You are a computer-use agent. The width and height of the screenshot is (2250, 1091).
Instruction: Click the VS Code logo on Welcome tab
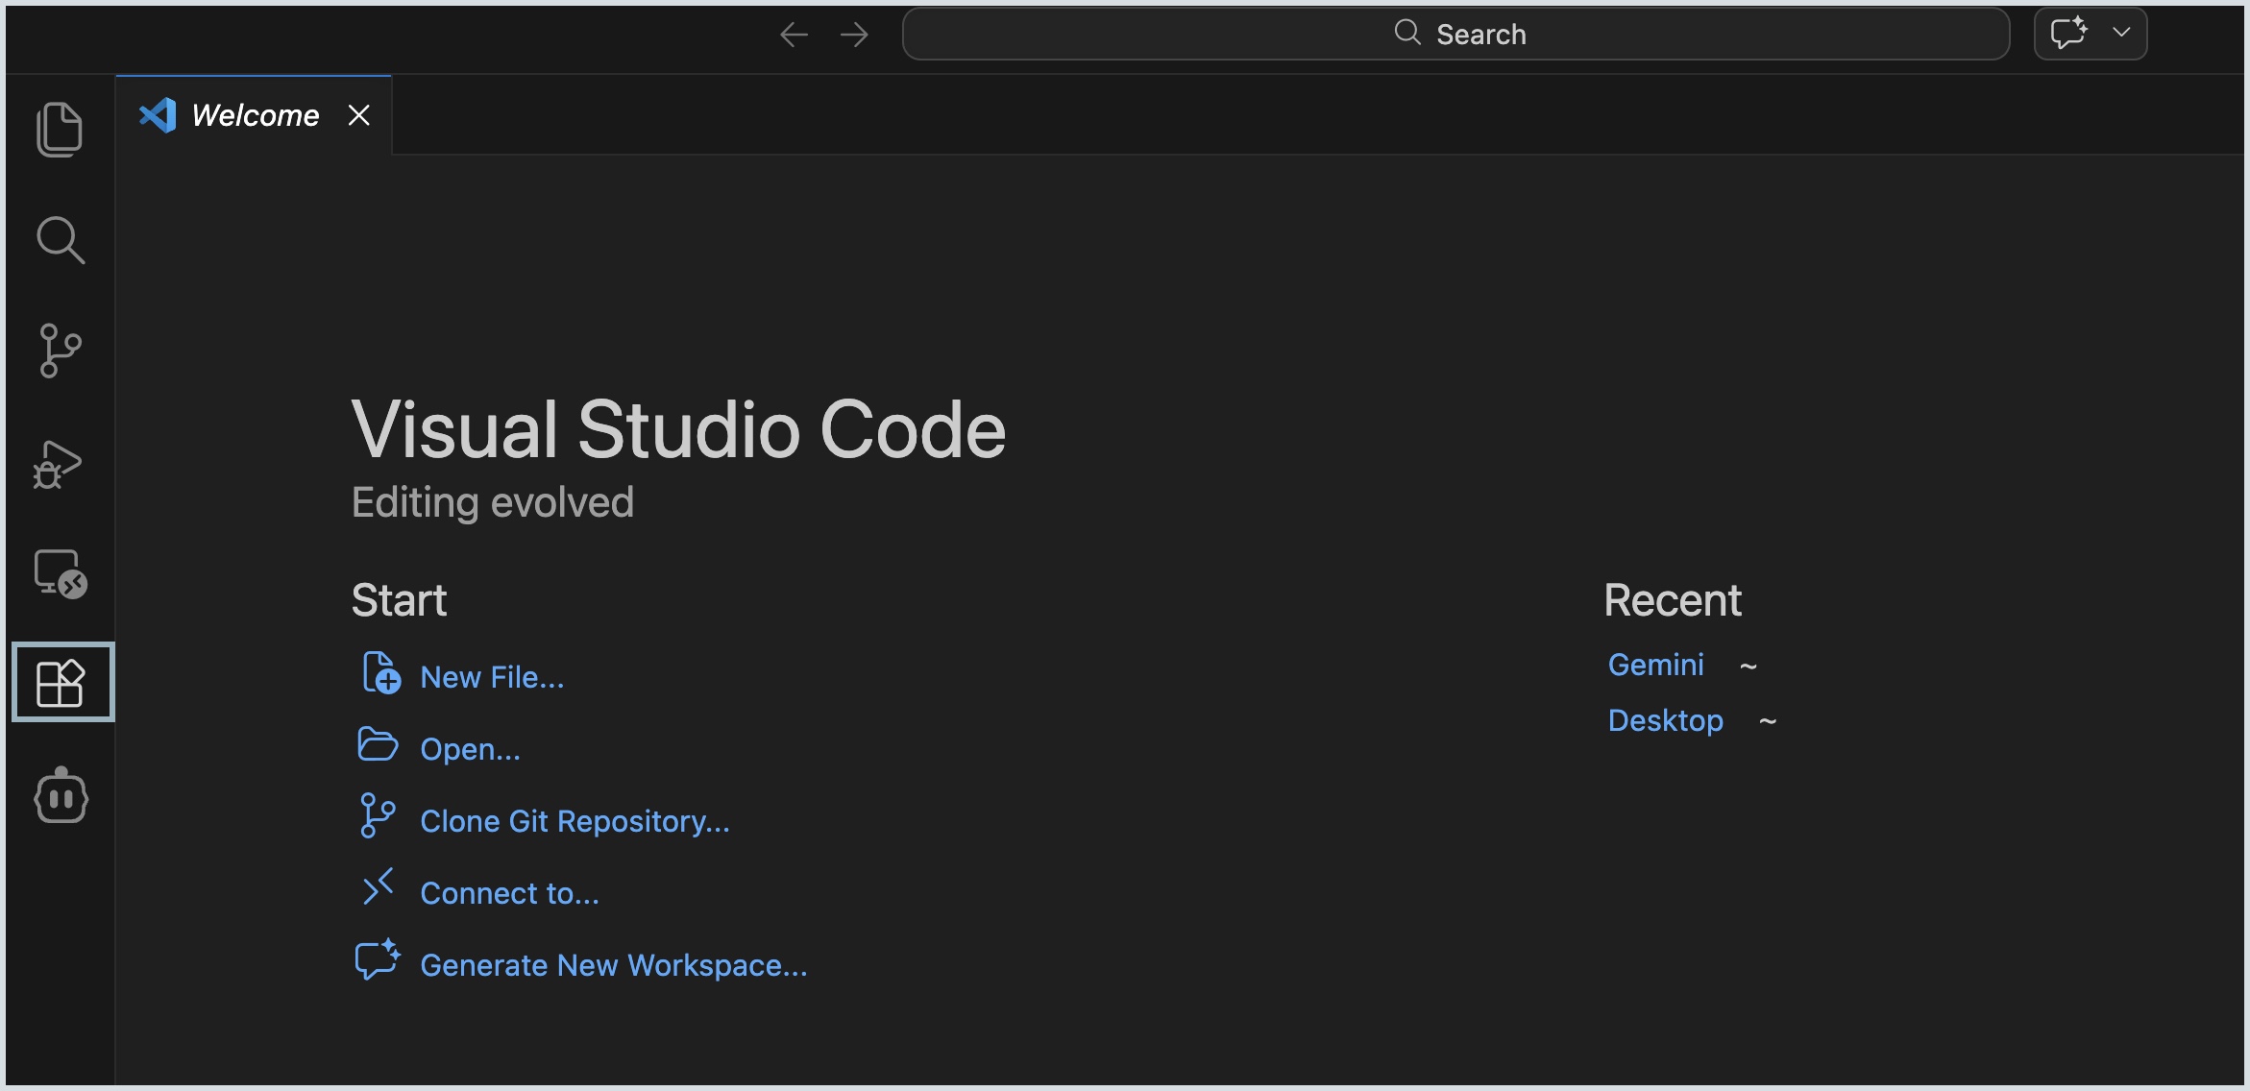pos(159,115)
